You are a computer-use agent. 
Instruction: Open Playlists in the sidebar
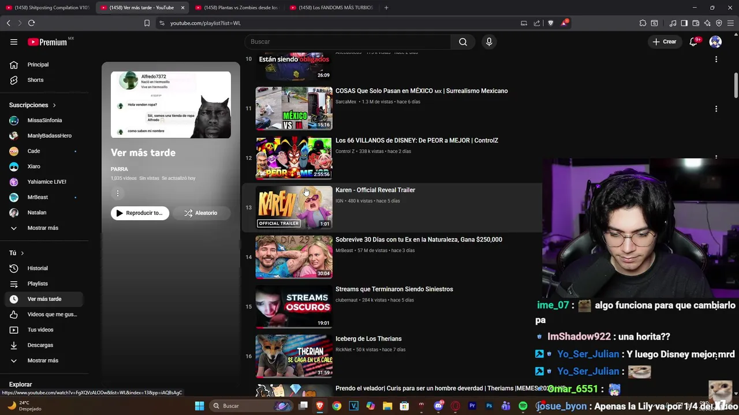(45, 284)
